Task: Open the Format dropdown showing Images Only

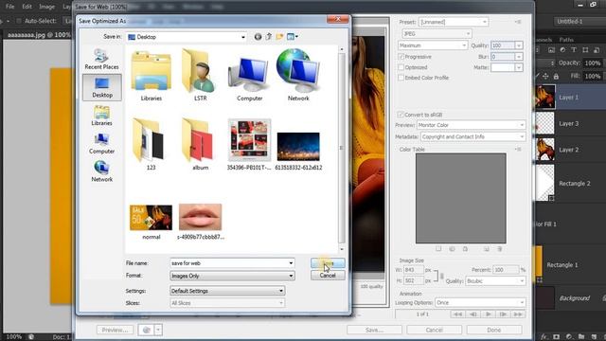Action: [232, 276]
